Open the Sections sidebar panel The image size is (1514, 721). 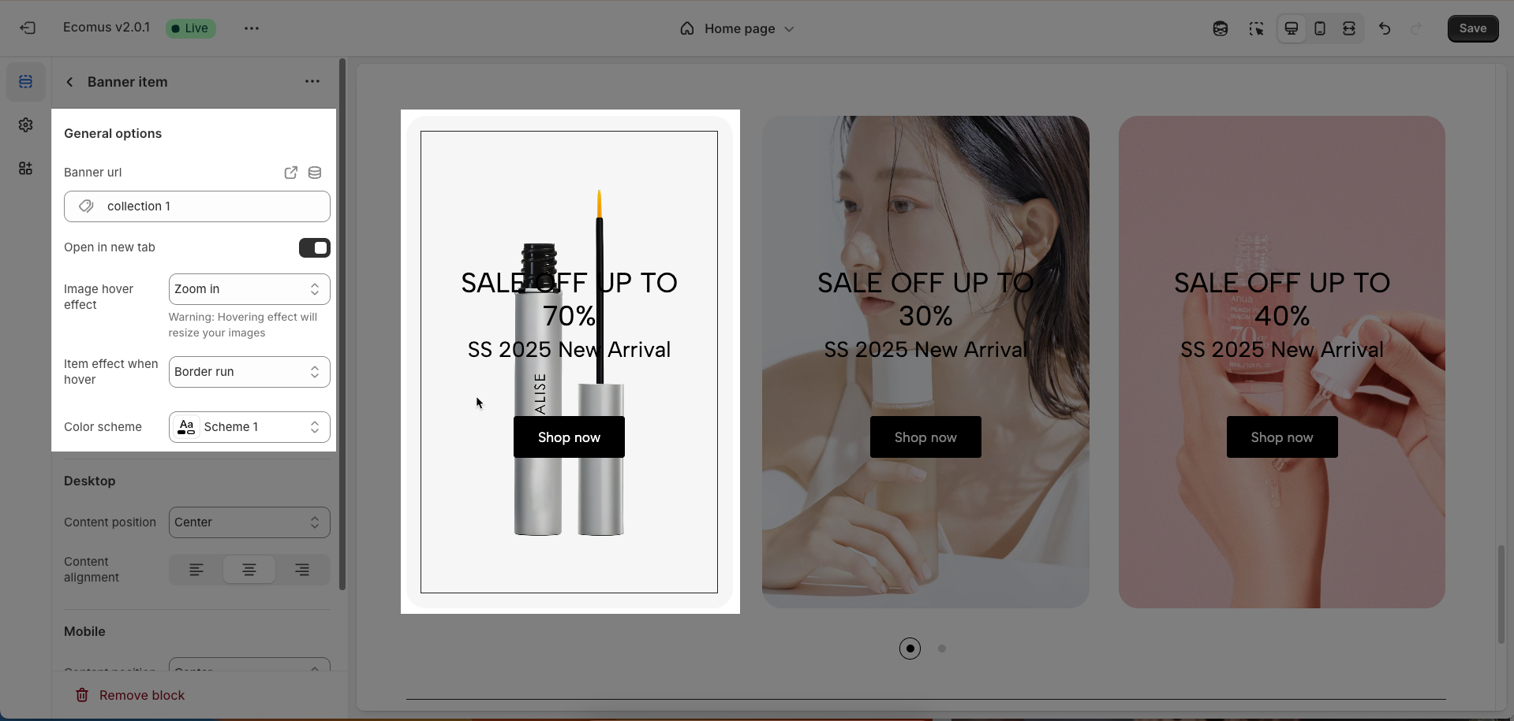click(x=26, y=82)
